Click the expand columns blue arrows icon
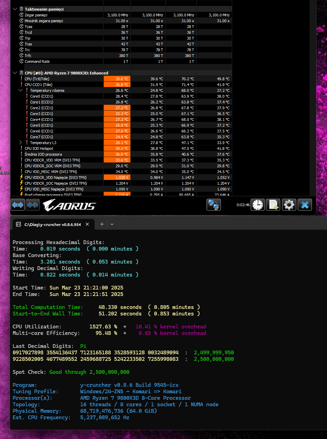The width and height of the screenshot is (327, 439). [18, 205]
